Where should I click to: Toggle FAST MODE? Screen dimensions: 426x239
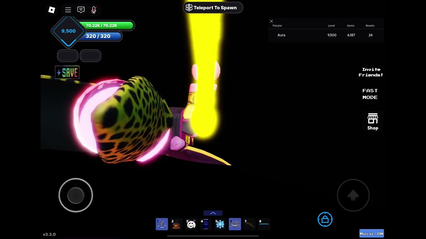tap(370, 94)
